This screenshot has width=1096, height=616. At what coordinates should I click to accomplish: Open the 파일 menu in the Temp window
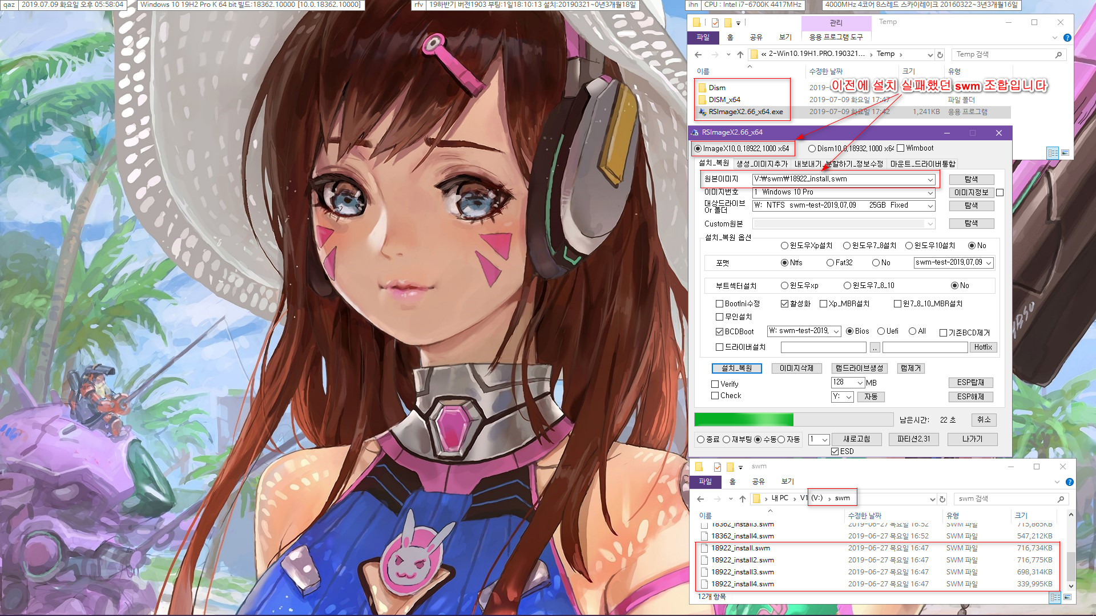(x=703, y=37)
